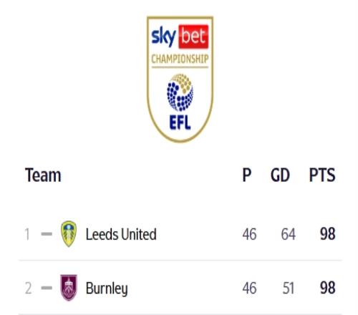The image size is (358, 315).
Task: Click Leeds United's position change dash indicator
Action: point(47,234)
